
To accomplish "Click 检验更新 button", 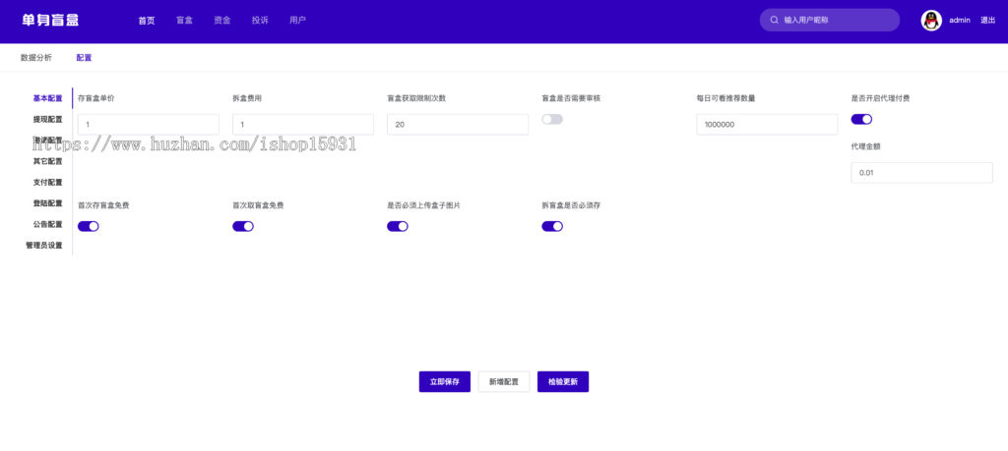I will coord(563,381).
